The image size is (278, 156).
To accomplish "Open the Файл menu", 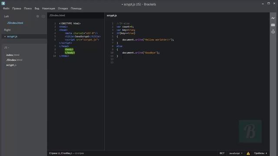I will tap(6, 8).
